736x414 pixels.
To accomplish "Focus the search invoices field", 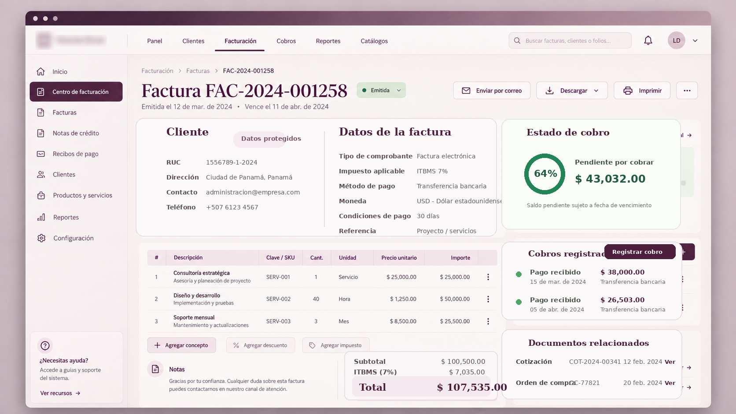I will 570,40.
